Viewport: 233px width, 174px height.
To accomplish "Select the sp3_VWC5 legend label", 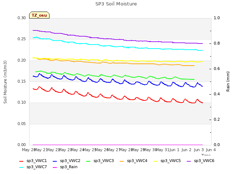I will 171,161.
